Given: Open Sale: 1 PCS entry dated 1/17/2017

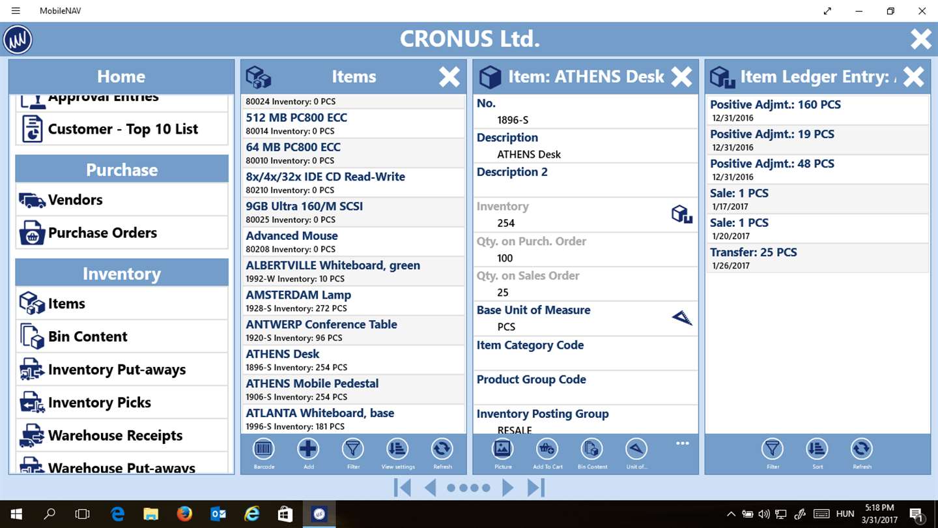Looking at the screenshot, I should click(817, 199).
